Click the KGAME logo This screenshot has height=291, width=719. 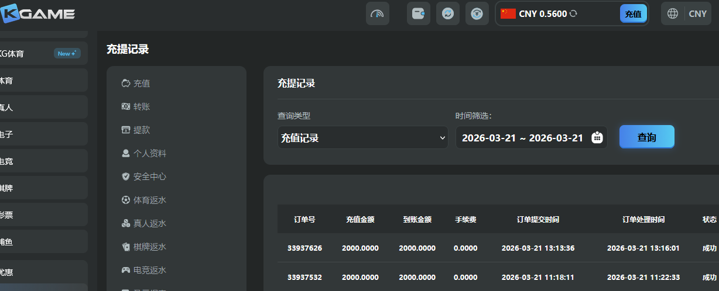click(38, 13)
